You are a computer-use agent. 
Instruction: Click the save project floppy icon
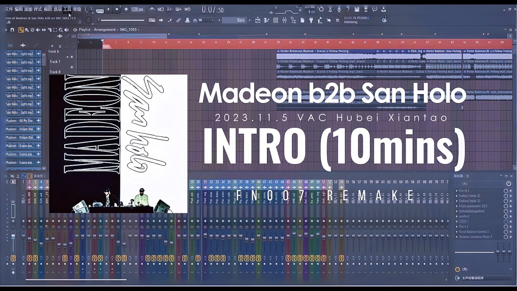(x=357, y=9)
